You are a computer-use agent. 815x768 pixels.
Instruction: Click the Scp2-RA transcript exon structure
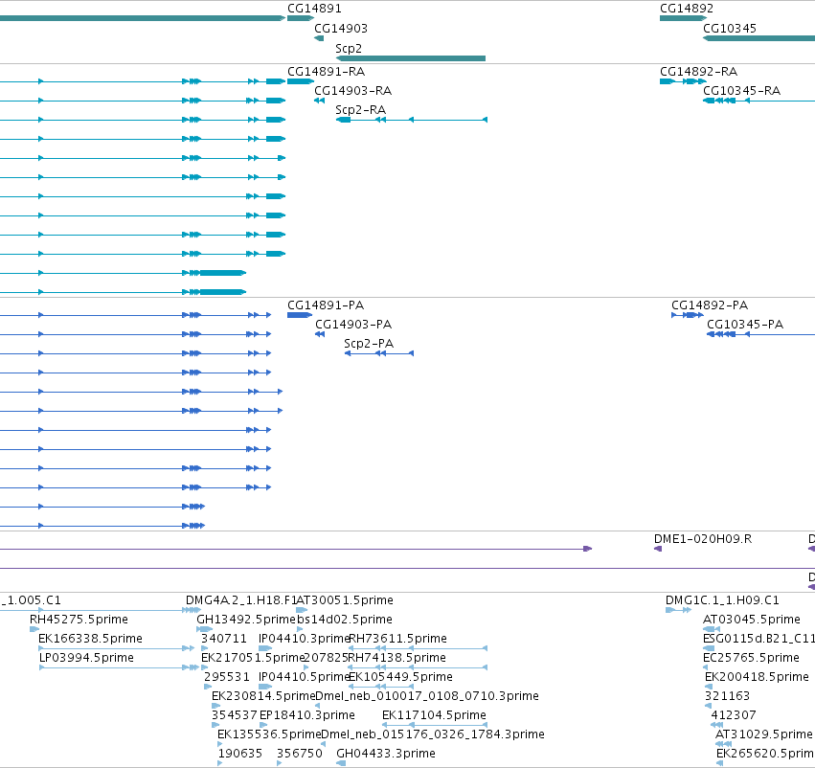tap(412, 120)
